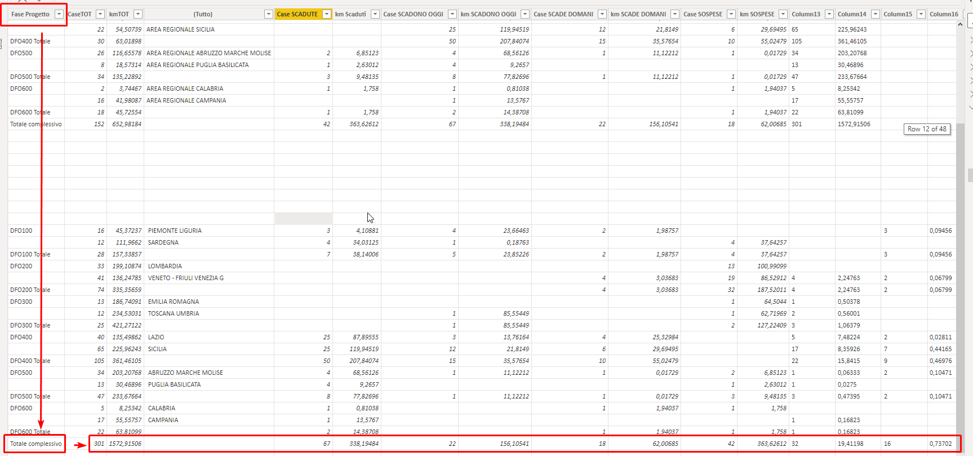Open the Case SOSPESE filter dropdown
The image size is (973, 456).
(x=731, y=14)
